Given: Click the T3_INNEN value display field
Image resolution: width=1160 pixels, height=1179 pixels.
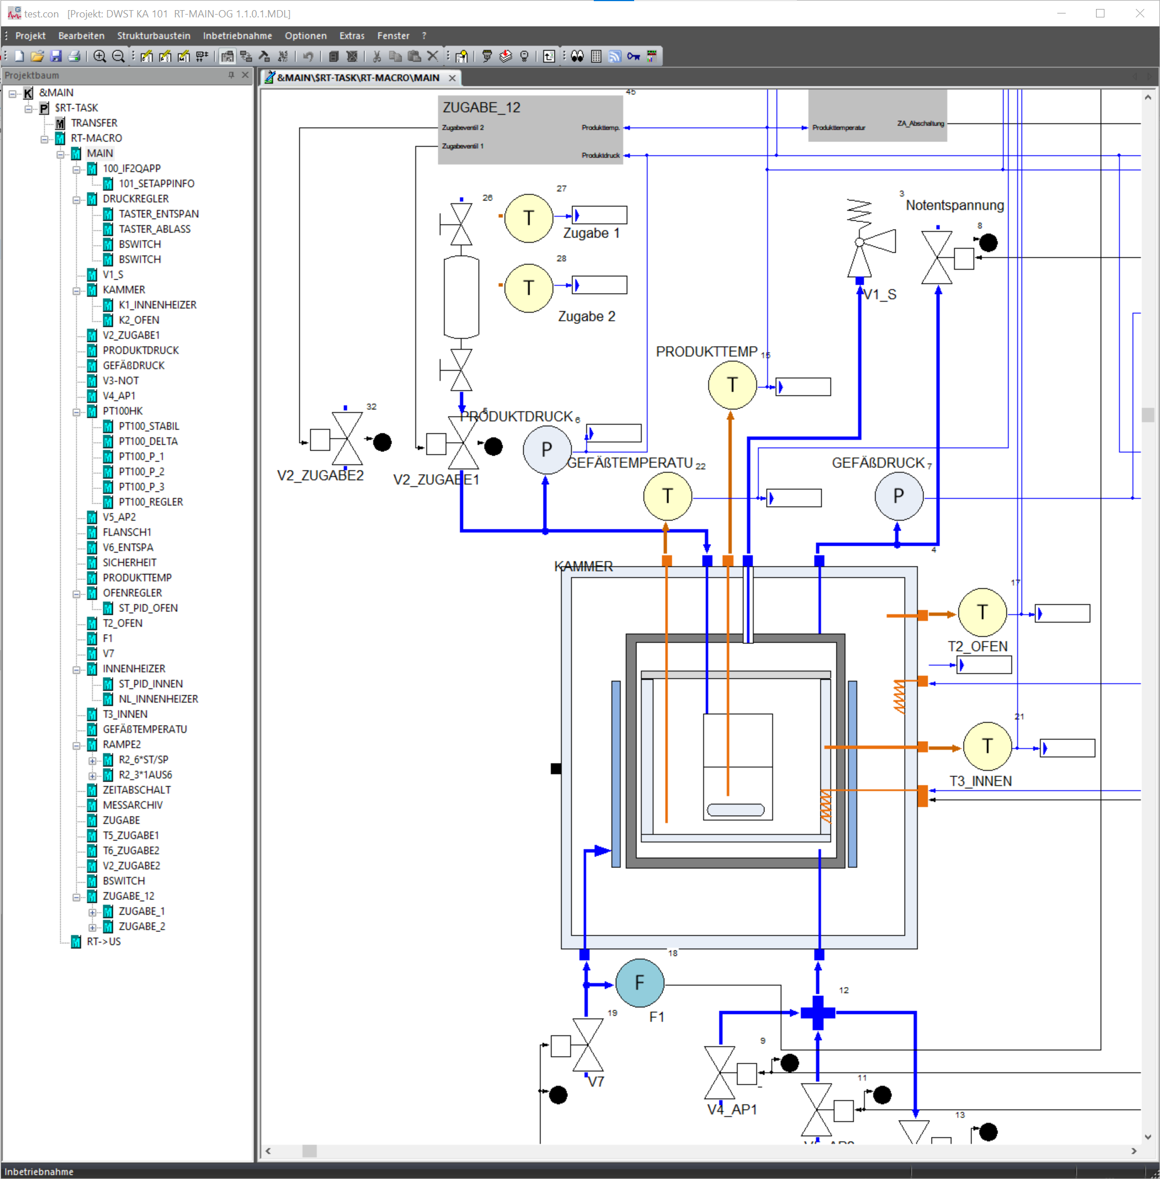Looking at the screenshot, I should pyautogui.click(x=1068, y=748).
